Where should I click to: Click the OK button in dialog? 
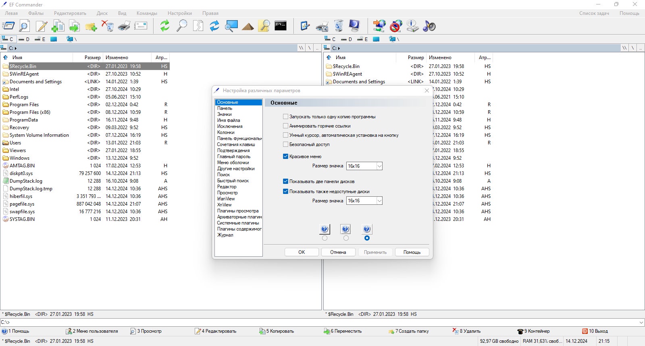coord(302,252)
